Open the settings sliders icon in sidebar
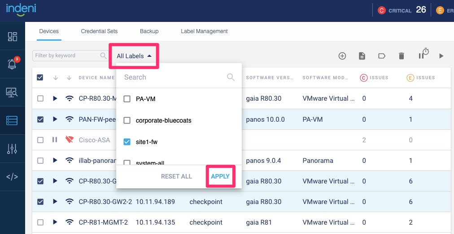Image resolution: width=454 pixels, height=234 pixels. (12, 149)
